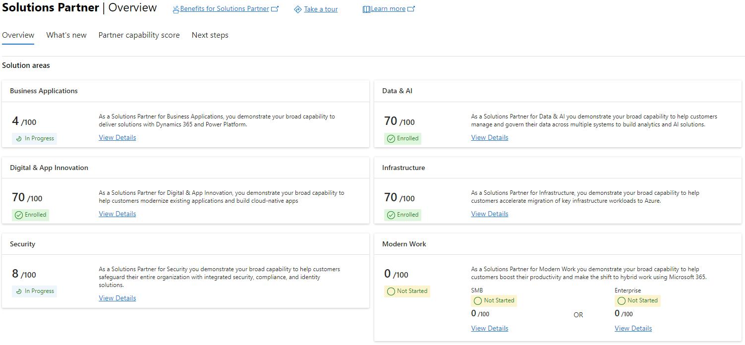Click the Business Applications description text
This screenshot has height=345, width=745.
(x=217, y=120)
